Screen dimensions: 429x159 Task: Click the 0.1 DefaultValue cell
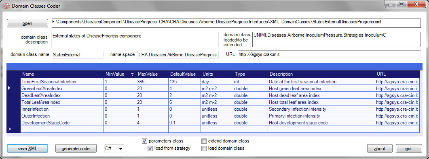coord(184,122)
